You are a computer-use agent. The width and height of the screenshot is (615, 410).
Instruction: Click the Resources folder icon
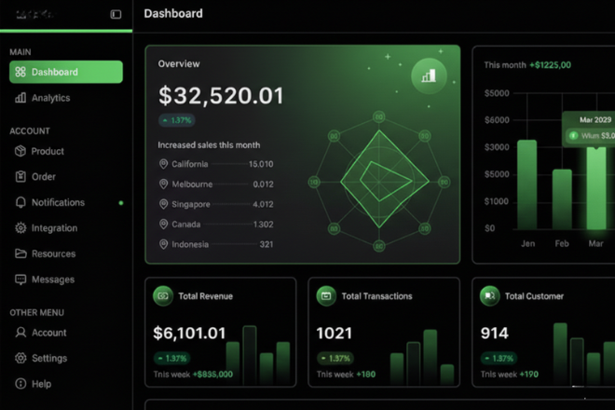pos(20,253)
